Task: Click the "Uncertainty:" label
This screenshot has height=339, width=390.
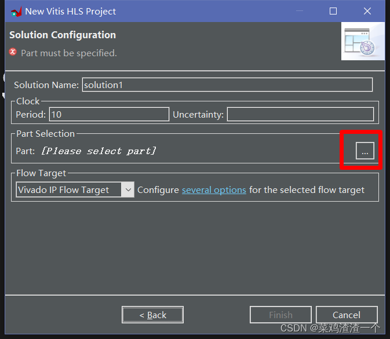Action: pos(198,115)
